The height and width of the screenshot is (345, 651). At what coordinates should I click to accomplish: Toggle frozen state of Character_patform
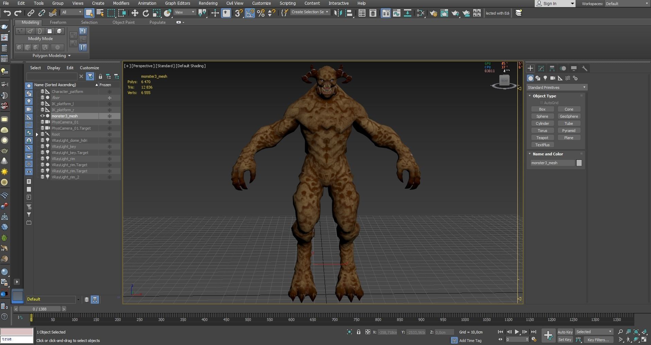[109, 92]
